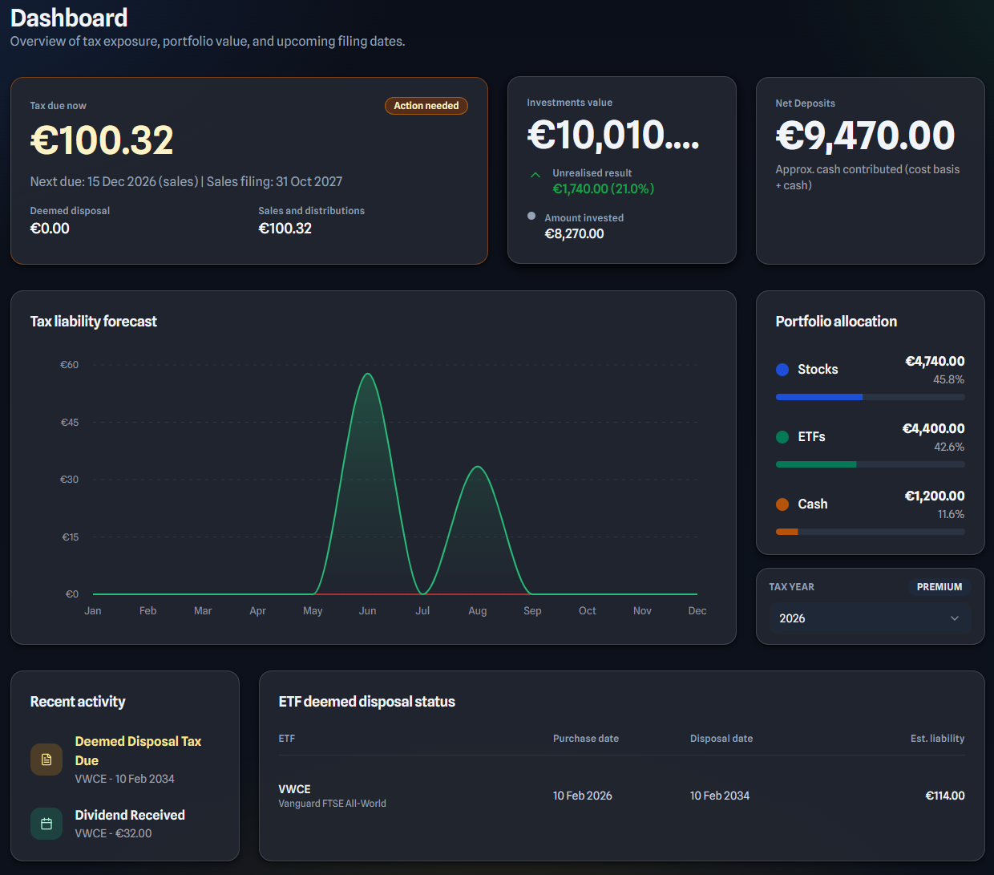Image resolution: width=994 pixels, height=875 pixels.
Task: Click the grey dot beside Amount invested
Action: tap(530, 215)
